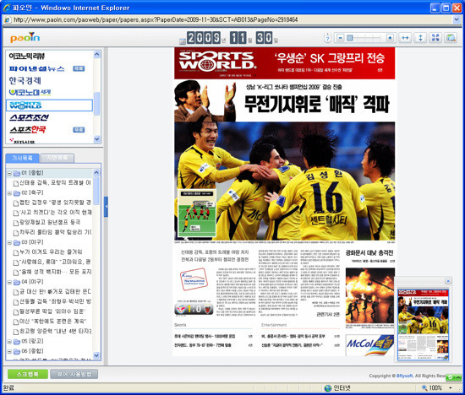
Task: Select 스포츠조선 newspaper
Action: point(29,117)
